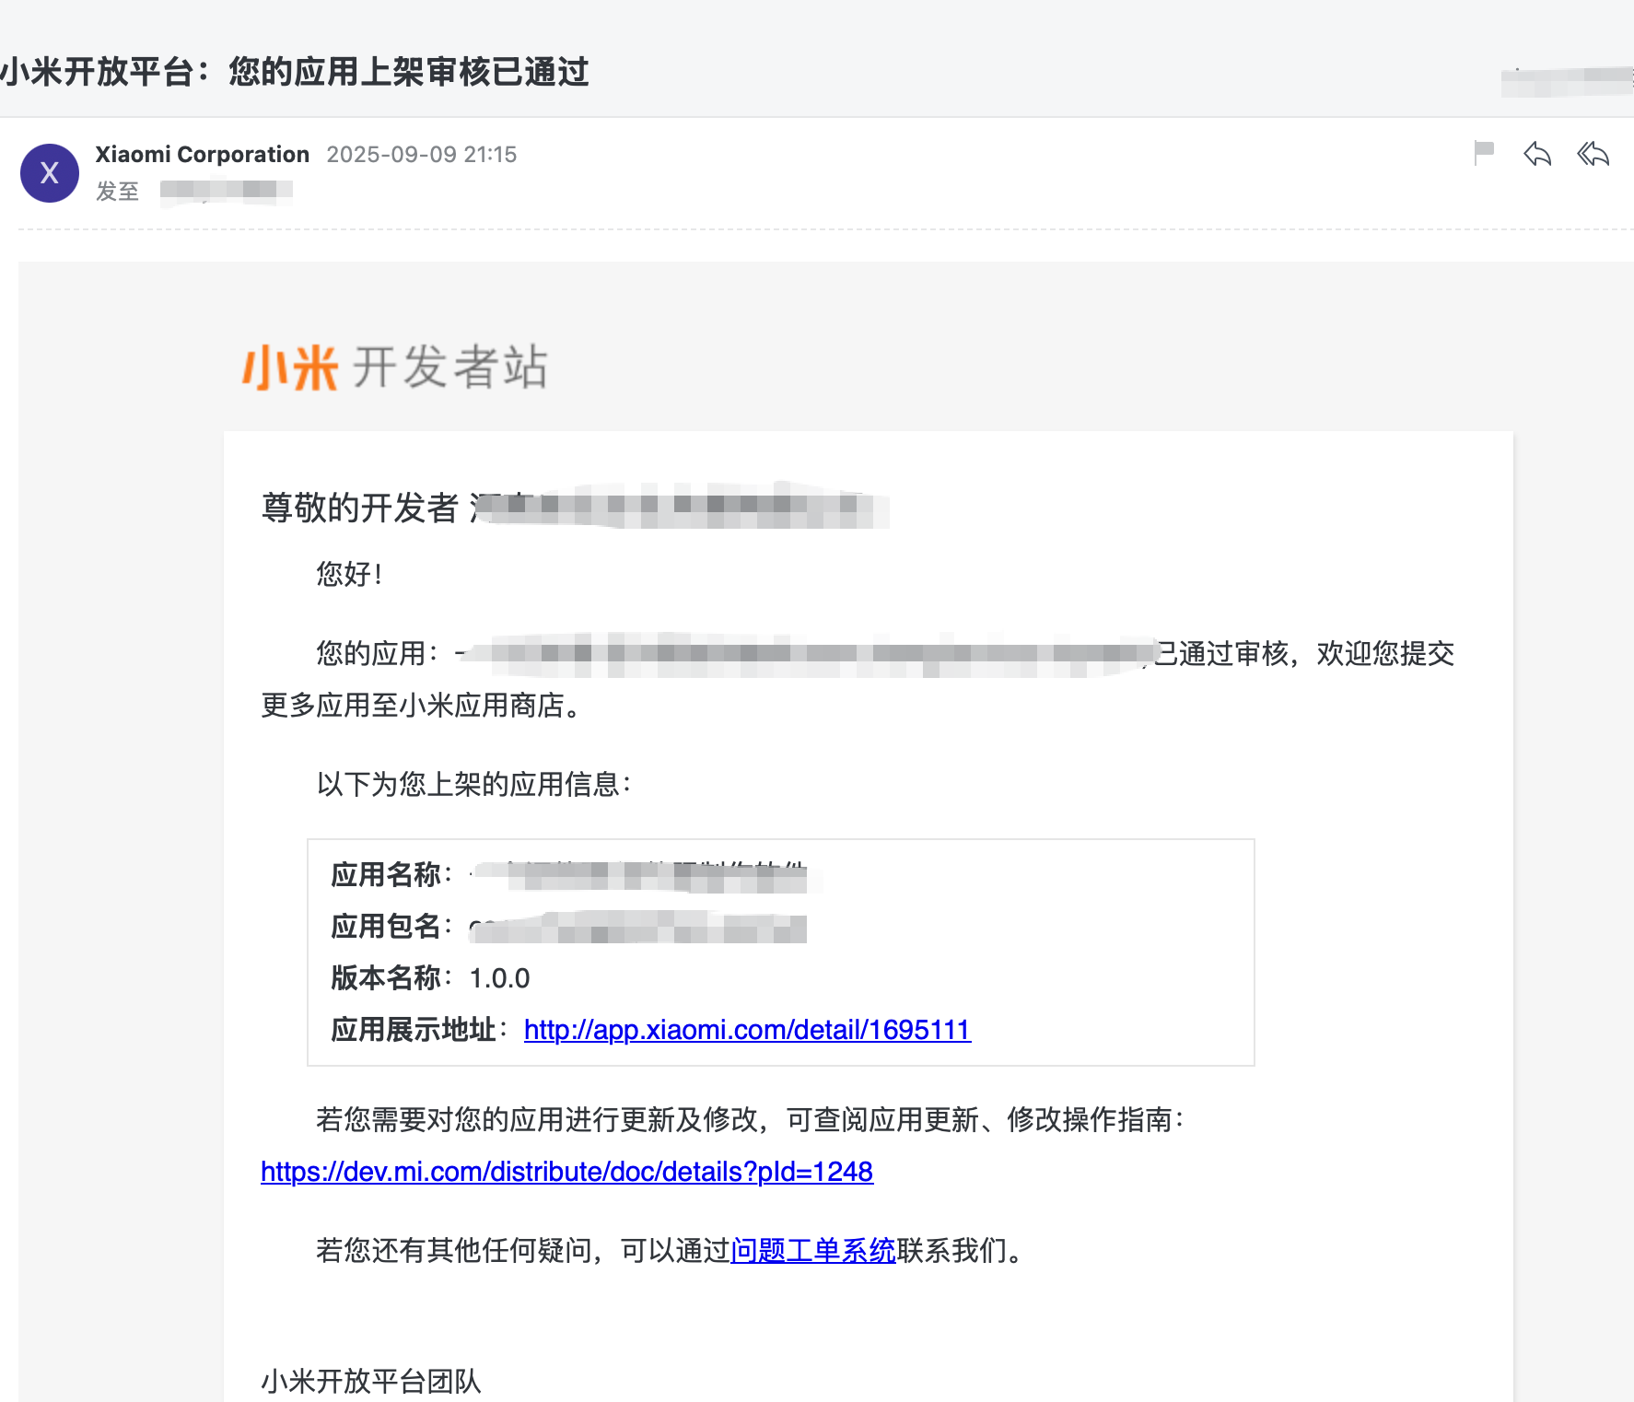This screenshot has width=1634, height=1402.
Task: Click the blurred recipient address after 发至
Action: coord(227,191)
